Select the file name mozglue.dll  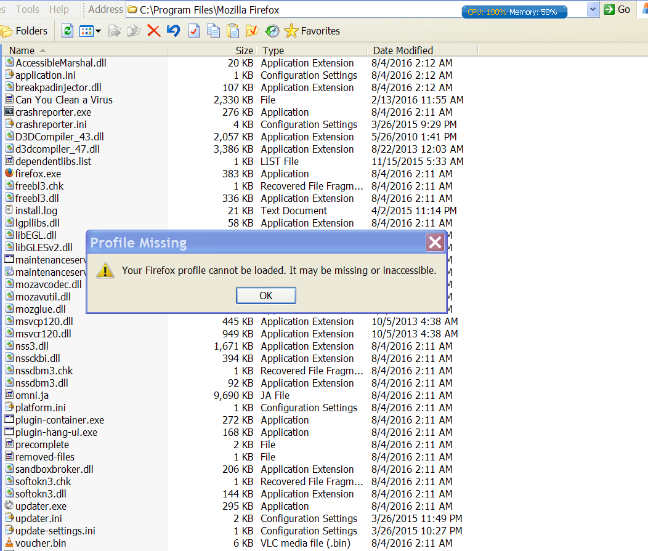point(41,310)
